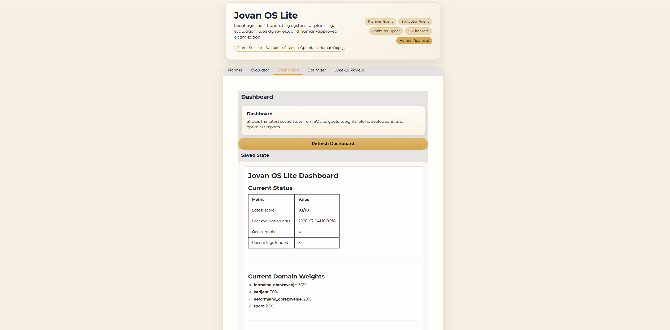Click the Value column header

317,200
